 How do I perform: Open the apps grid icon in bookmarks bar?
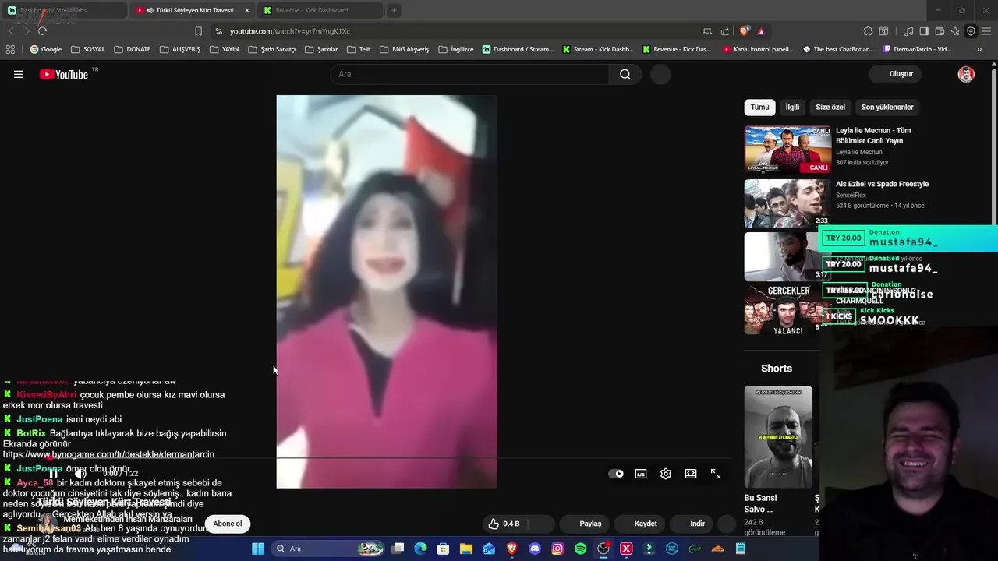pos(10,49)
